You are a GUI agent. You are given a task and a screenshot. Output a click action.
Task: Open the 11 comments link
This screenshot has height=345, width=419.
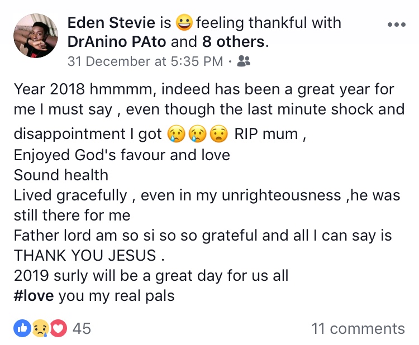(x=358, y=328)
